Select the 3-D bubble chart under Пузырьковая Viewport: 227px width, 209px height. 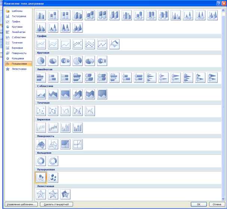point(53,178)
